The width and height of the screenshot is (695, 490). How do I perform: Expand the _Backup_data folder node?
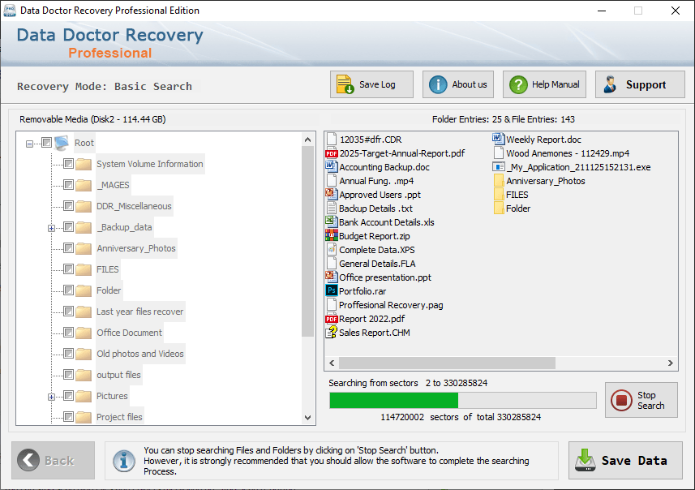tap(51, 228)
